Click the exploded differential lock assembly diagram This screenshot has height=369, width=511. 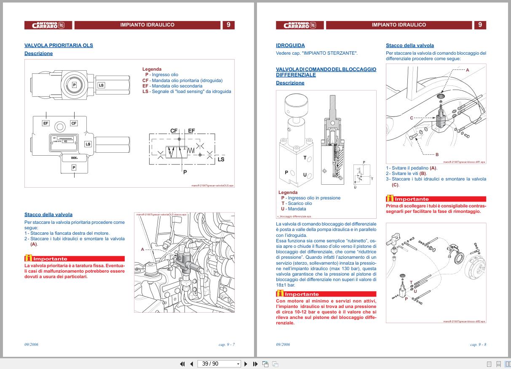tap(436, 273)
